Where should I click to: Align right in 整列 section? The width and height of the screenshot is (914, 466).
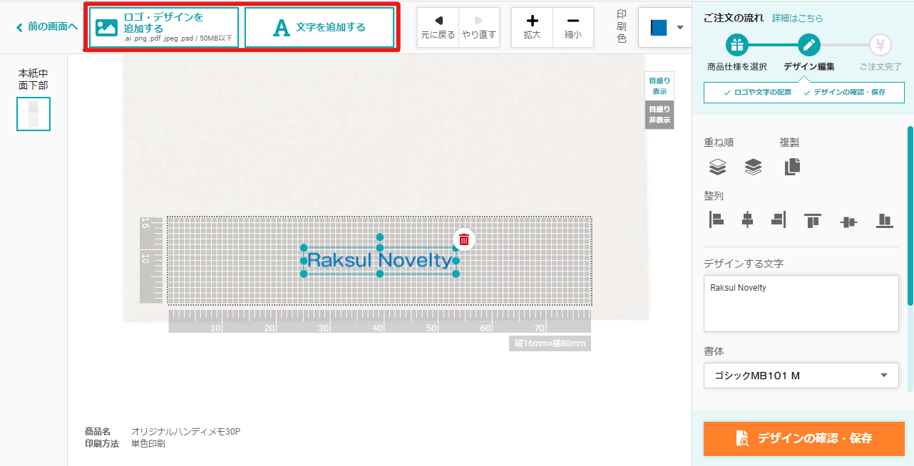[779, 220]
